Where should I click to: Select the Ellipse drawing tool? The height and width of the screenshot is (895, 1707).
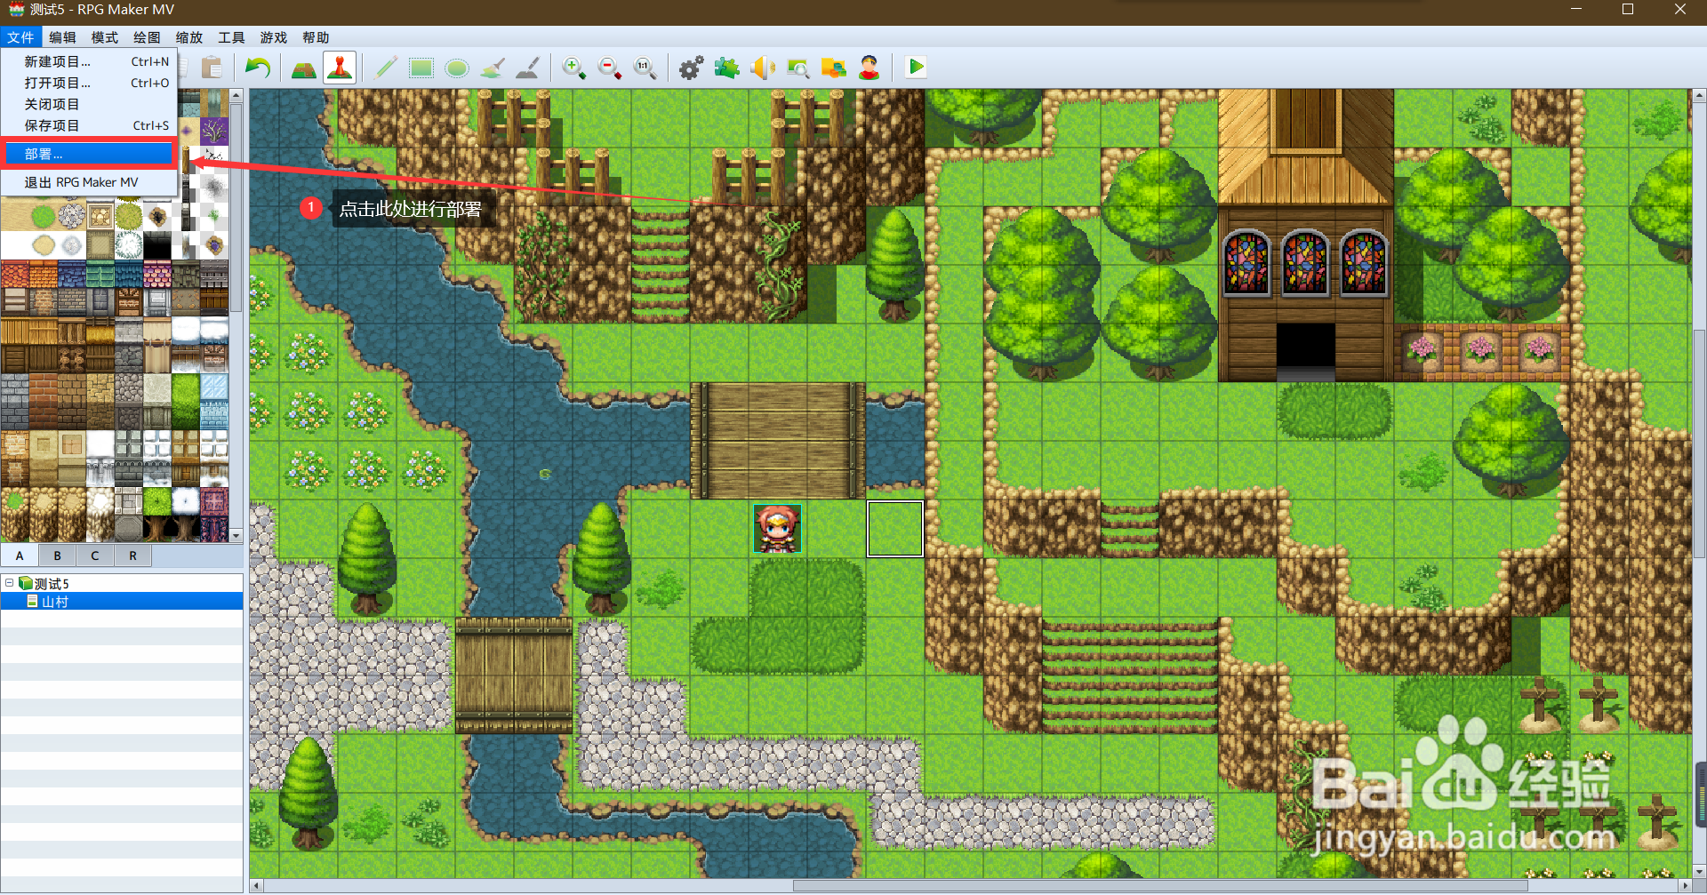pyautogui.click(x=457, y=68)
